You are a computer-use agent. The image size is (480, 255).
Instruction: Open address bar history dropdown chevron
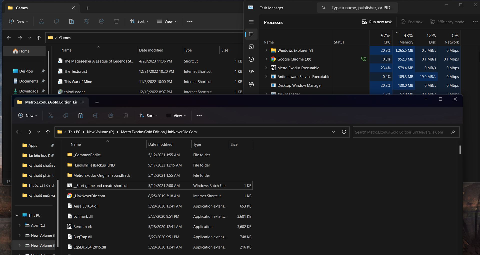coord(333,132)
